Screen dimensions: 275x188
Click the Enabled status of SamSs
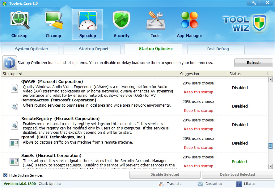coord(239,162)
